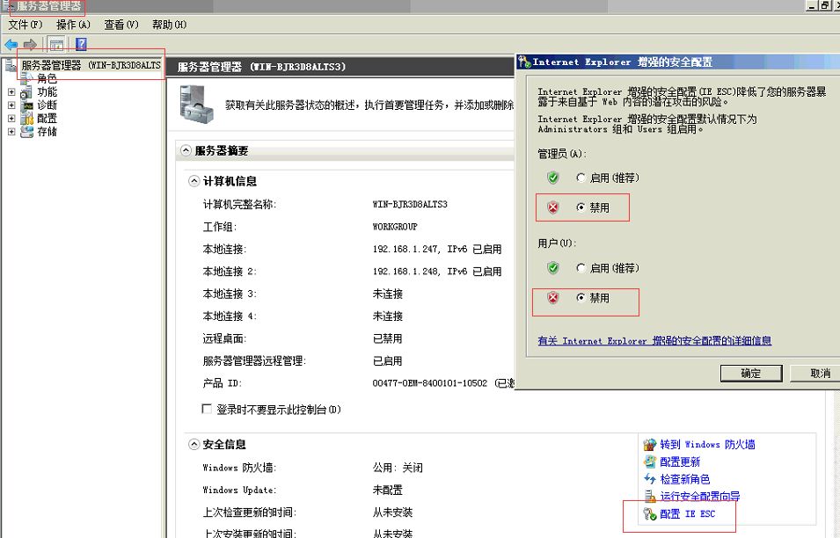Click the 角色 node icon in tree
Screen dimensions: 840x538
[x=26, y=79]
